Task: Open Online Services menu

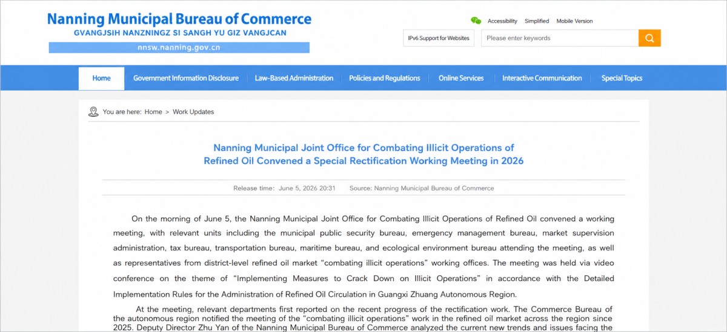Action: click(x=461, y=78)
